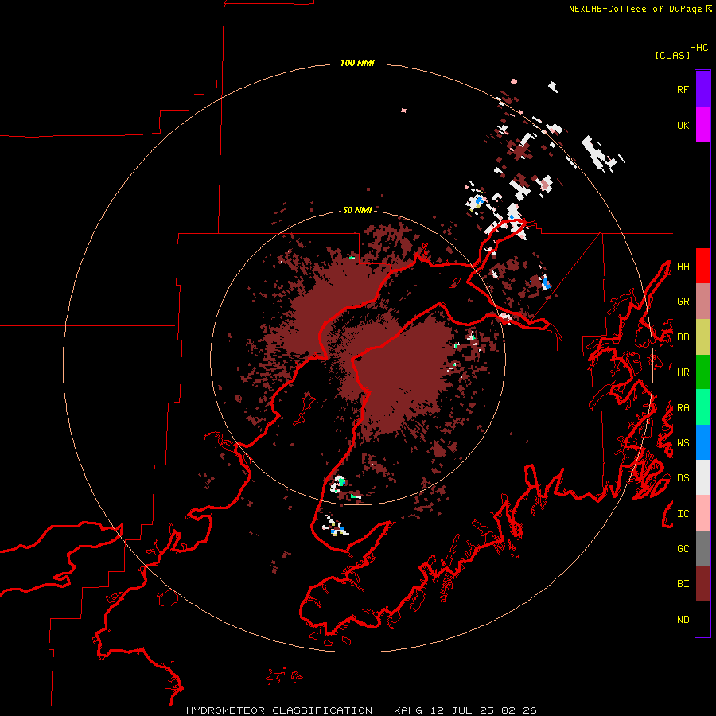
Task: Click the [CLAS] units label
Action: (672, 55)
